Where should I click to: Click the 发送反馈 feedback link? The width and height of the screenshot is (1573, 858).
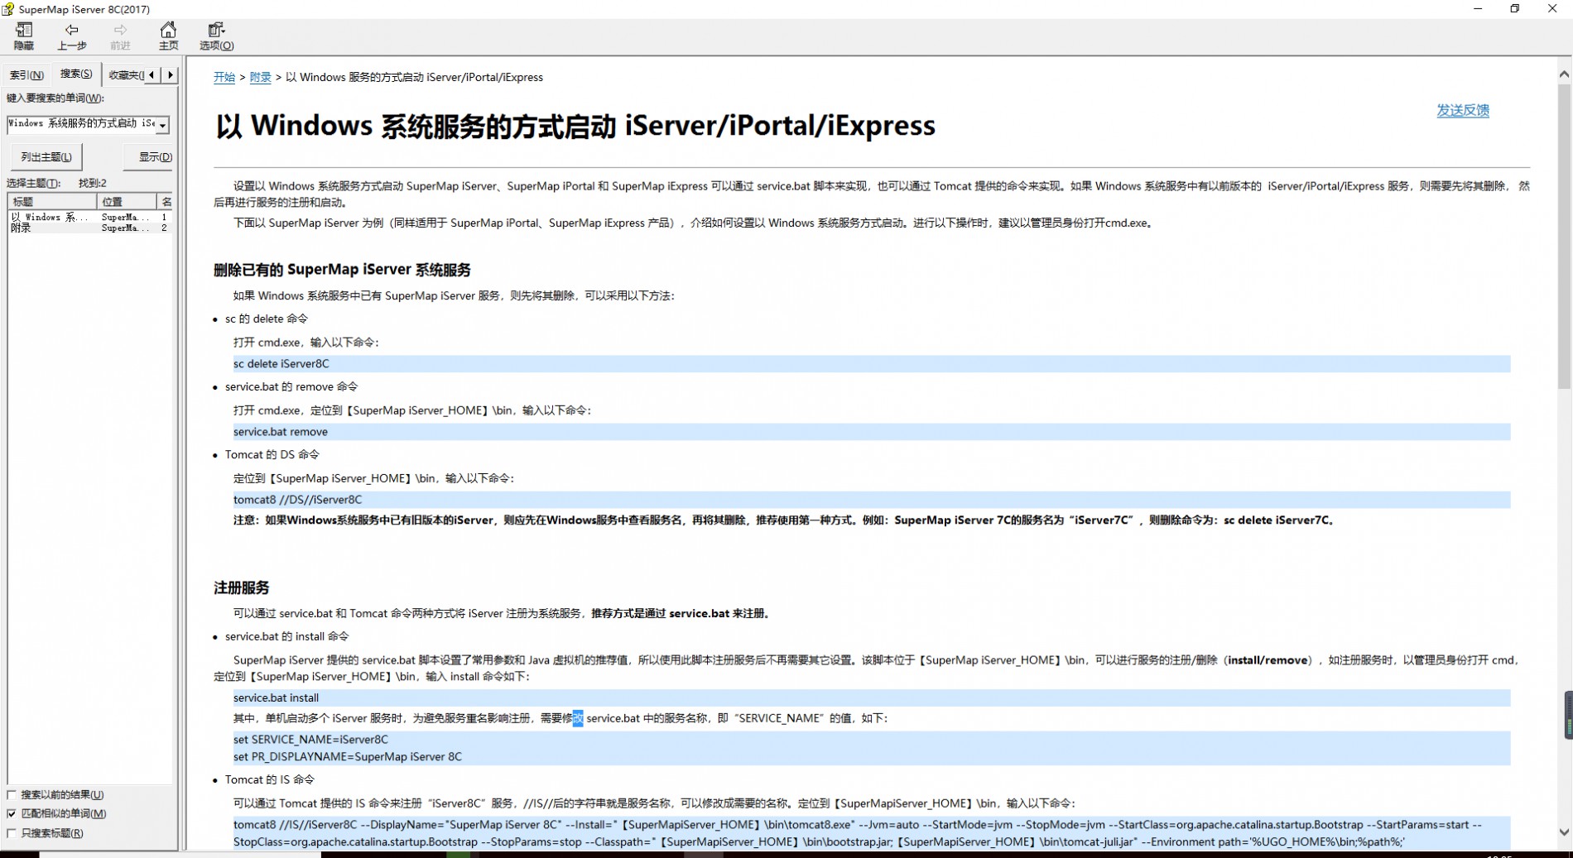coord(1463,110)
